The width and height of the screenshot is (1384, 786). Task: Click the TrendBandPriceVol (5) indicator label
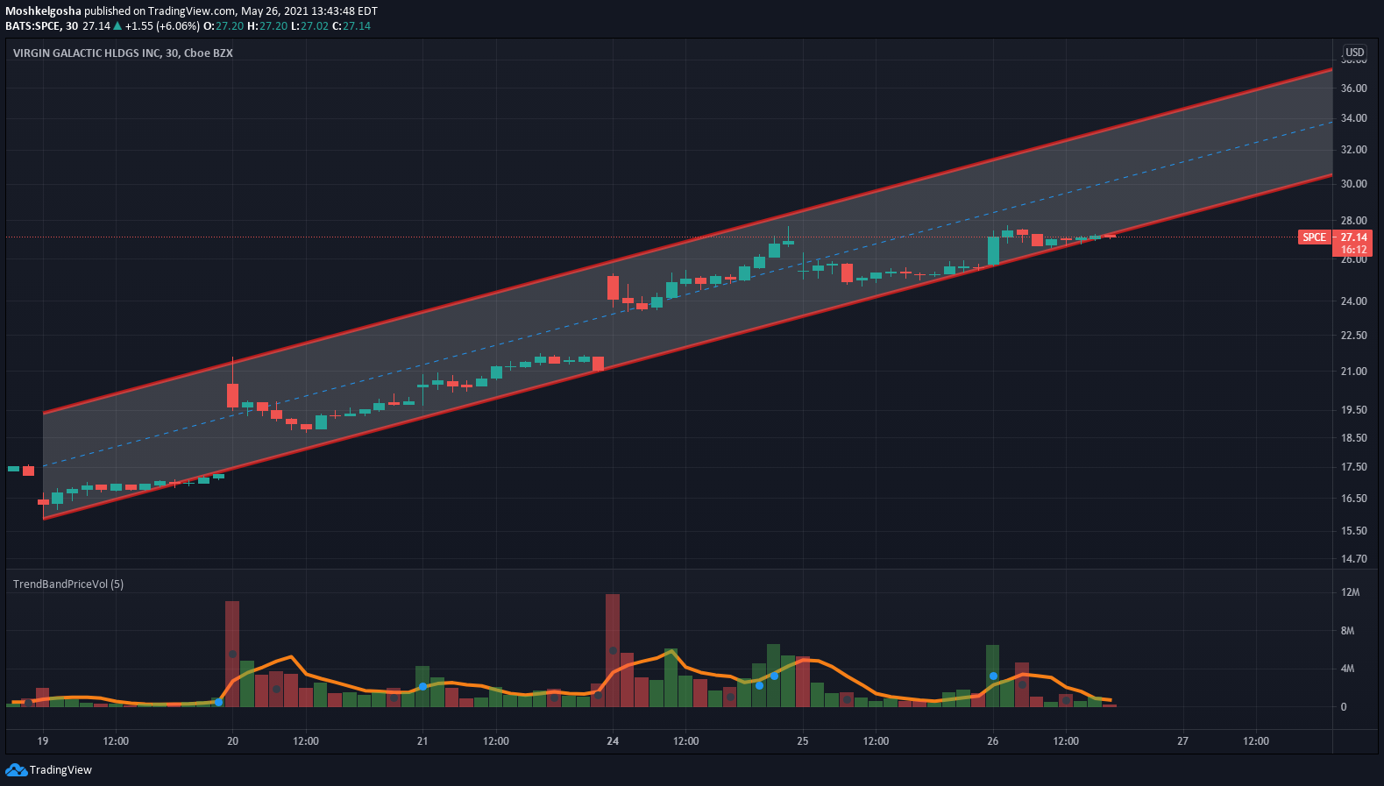click(x=68, y=584)
